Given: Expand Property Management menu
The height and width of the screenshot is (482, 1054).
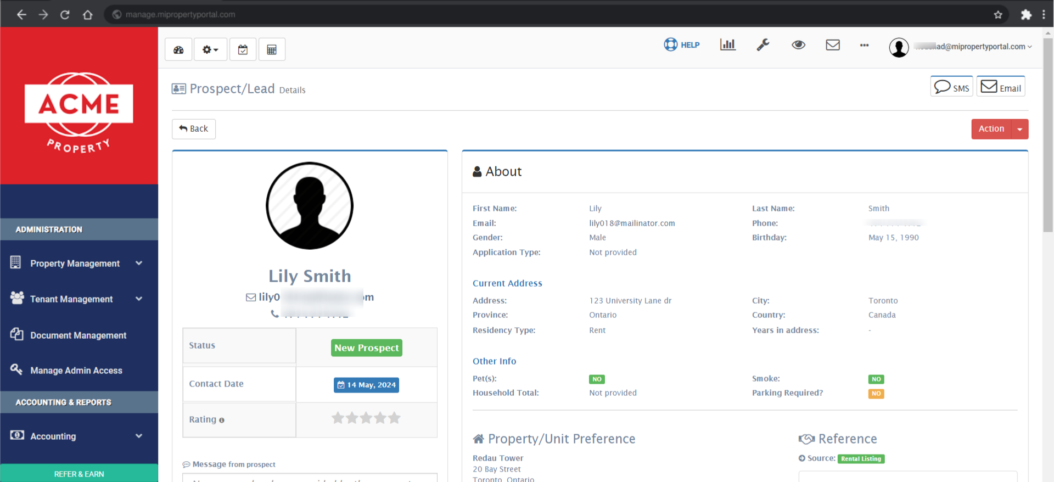Looking at the screenshot, I should click(79, 264).
